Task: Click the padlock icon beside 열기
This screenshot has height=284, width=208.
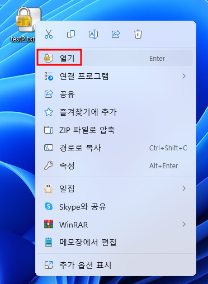Action: tap(49, 58)
